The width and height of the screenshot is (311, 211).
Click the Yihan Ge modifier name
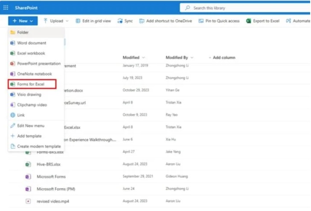pyautogui.click(x=172, y=90)
